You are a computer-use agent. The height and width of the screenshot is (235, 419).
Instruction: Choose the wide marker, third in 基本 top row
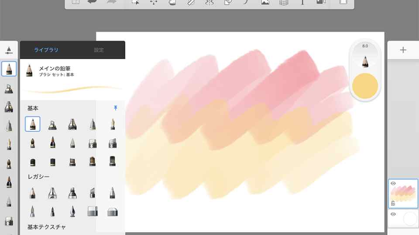pyautogui.click(x=72, y=124)
